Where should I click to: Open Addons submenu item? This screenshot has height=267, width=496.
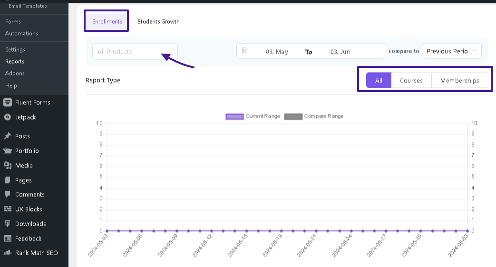[15, 73]
